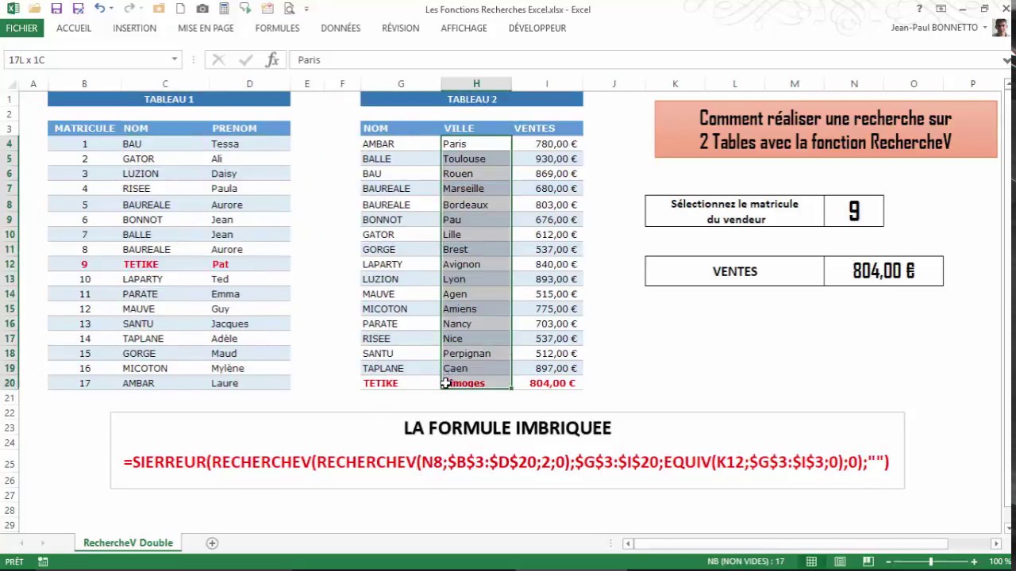This screenshot has height=571, width=1016.
Task: Click the macro recording icon in status bar
Action: click(x=43, y=561)
